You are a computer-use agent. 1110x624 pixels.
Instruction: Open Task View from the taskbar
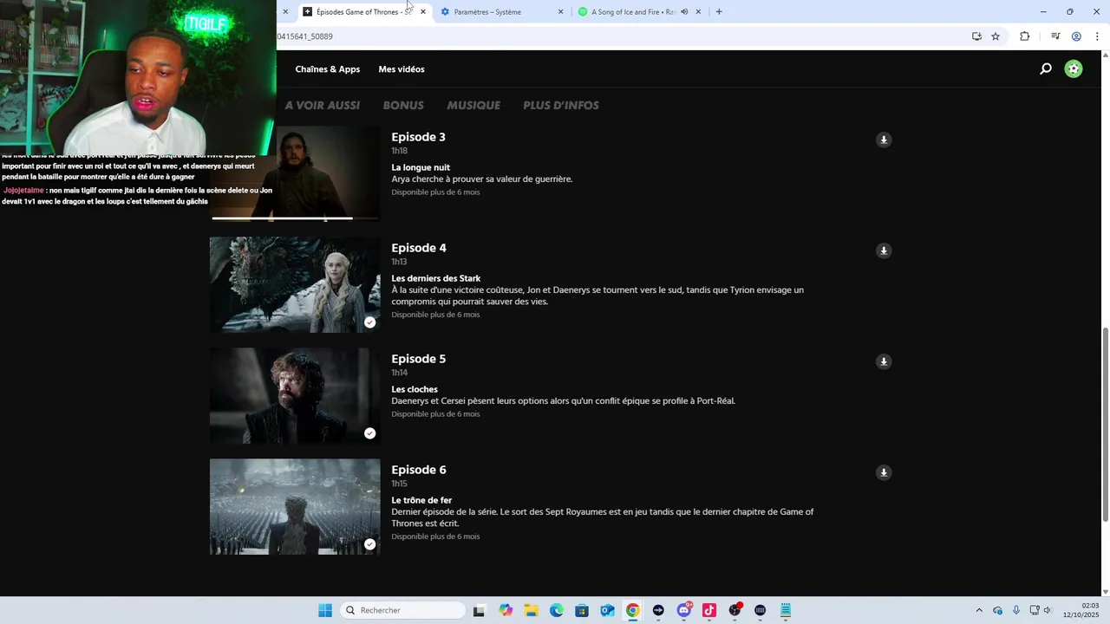(x=479, y=610)
